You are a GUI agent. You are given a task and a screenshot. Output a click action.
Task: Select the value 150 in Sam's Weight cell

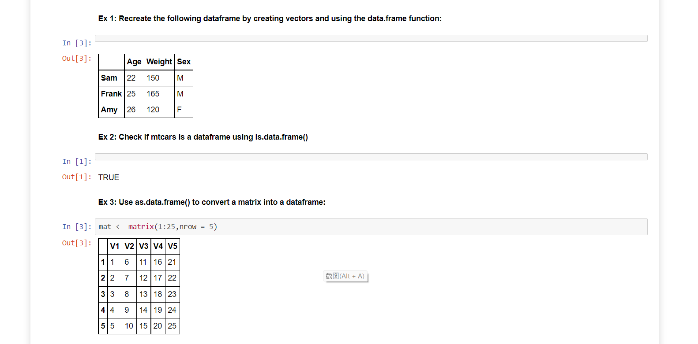[x=154, y=78]
